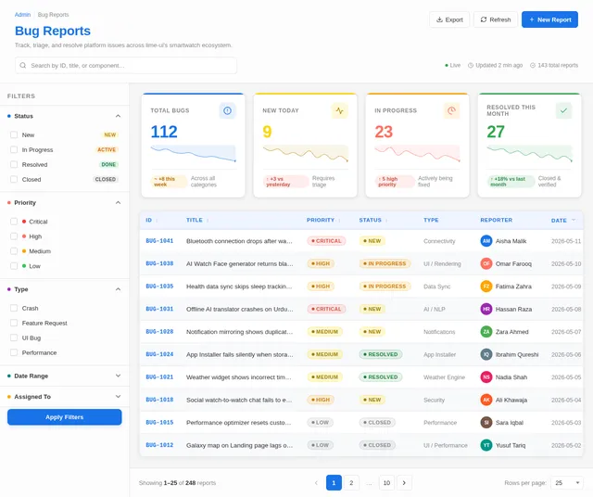593x497 pixels.
Task: Click the AK avatar for Ali Khawaja
Action: click(x=486, y=400)
